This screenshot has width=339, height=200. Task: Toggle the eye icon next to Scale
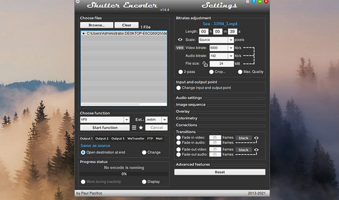pyautogui.click(x=180, y=40)
